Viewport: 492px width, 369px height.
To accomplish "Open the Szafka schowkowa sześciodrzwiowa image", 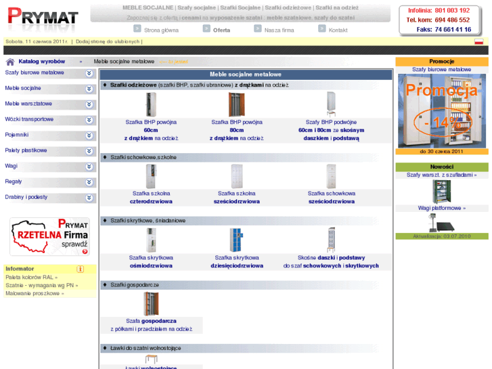I will click(x=331, y=176).
